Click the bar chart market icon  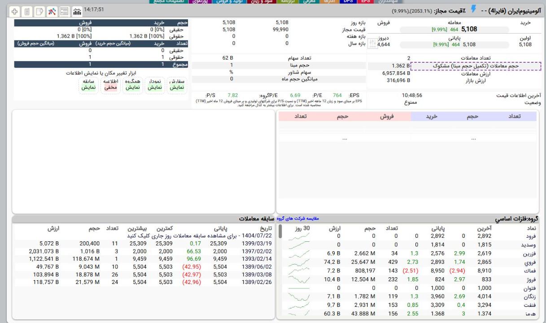click(77, 10)
